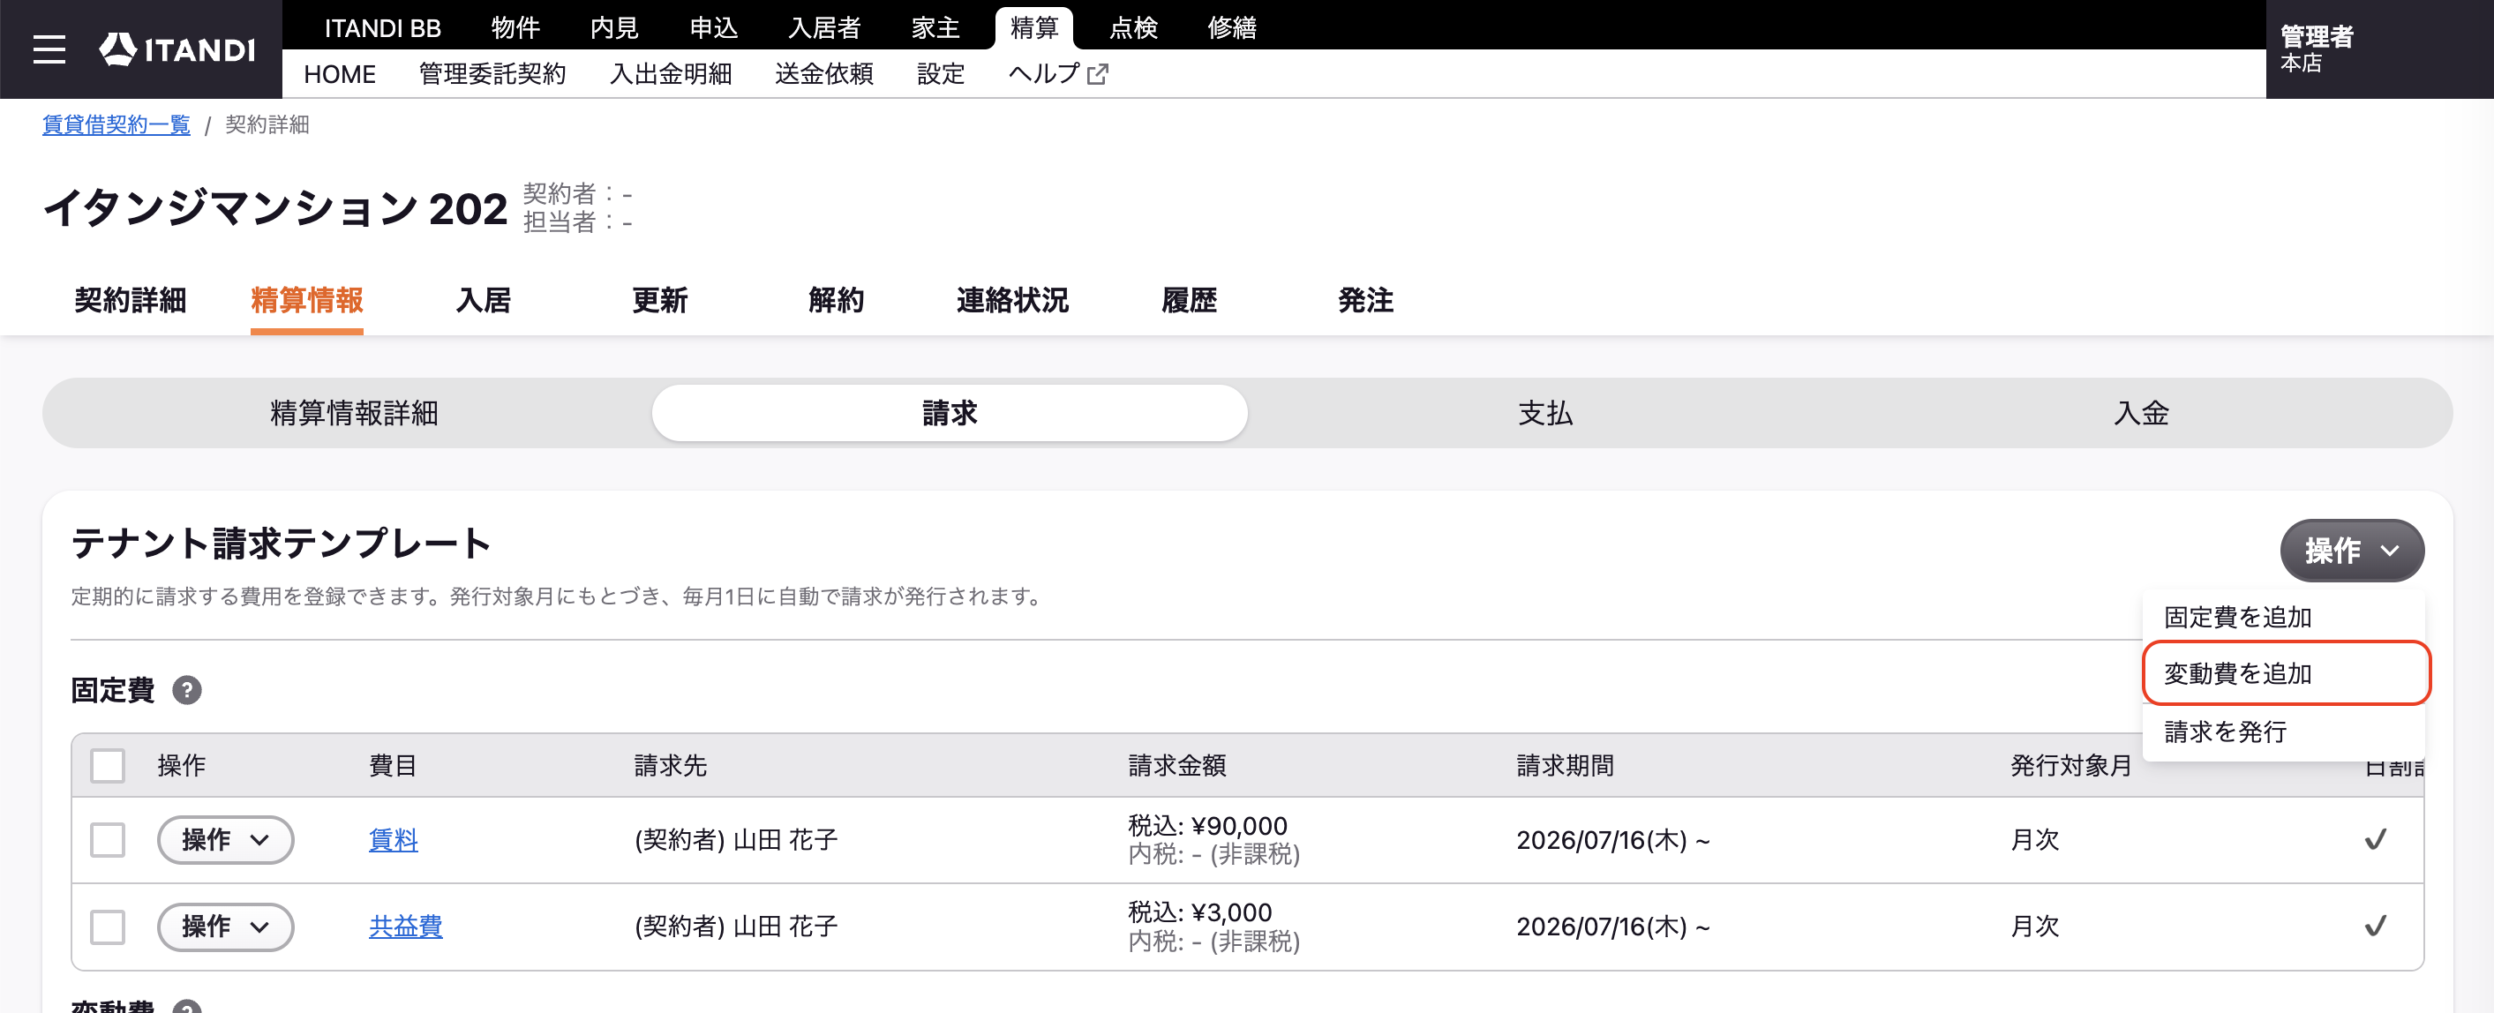Click the 費目 column header
Viewport: 2494px width, 1013px height.
(x=393, y=765)
